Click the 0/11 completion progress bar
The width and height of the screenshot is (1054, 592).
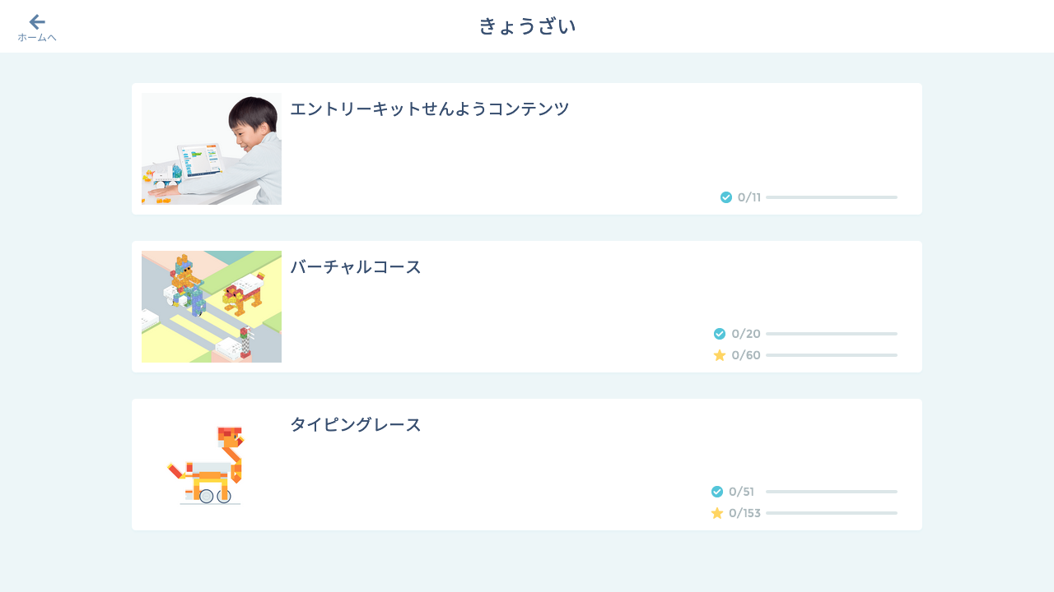click(832, 197)
